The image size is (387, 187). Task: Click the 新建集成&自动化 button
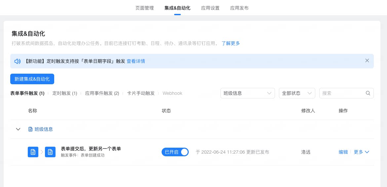click(32, 79)
